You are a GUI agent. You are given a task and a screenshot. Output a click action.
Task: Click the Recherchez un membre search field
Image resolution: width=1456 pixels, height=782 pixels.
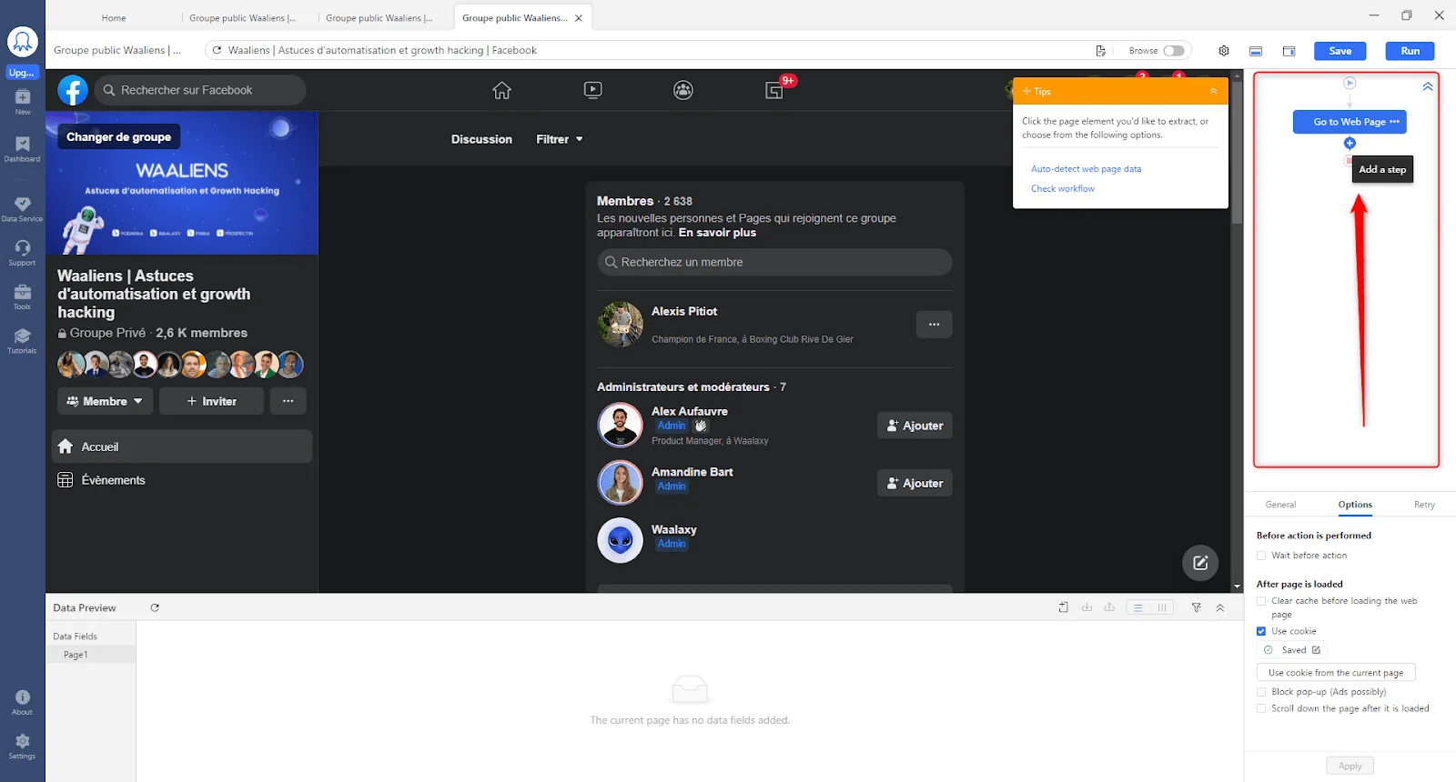point(774,262)
